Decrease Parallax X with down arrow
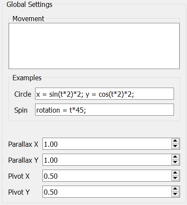The height and width of the screenshot is (205, 187). 175,146
